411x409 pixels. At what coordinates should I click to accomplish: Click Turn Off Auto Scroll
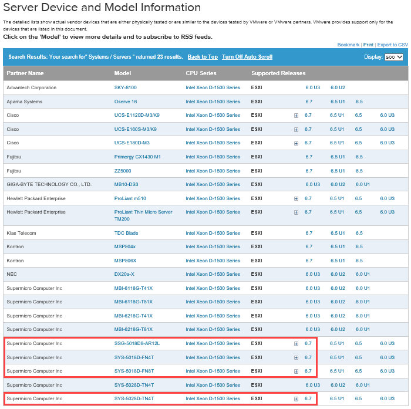(247, 57)
